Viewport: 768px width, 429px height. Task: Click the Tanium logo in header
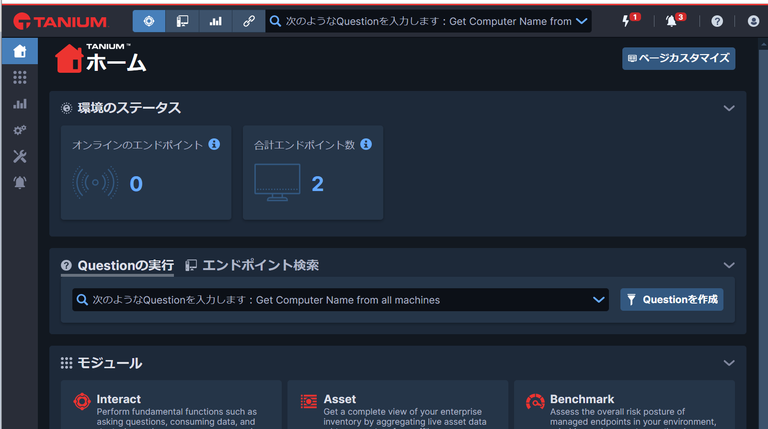click(x=61, y=22)
